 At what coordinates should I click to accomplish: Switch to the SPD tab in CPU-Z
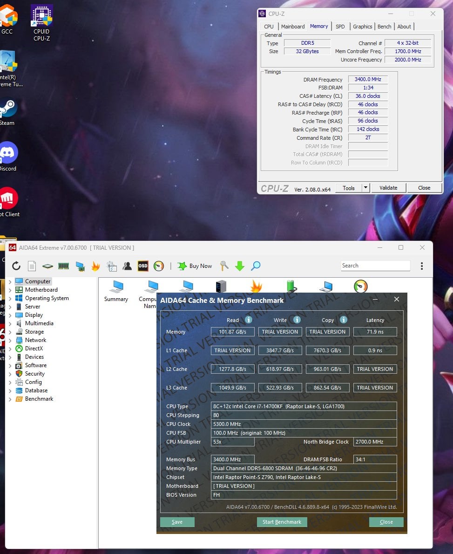click(340, 27)
